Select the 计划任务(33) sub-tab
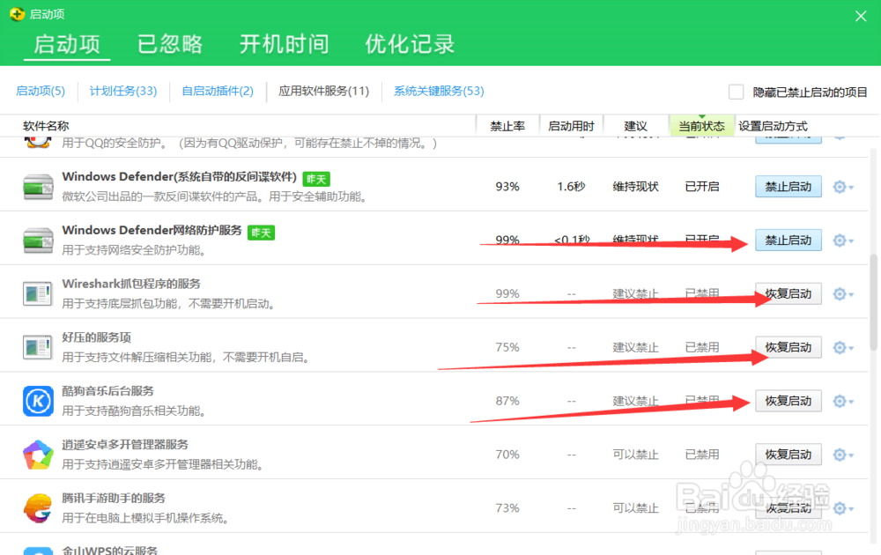Viewport: 881px width, 555px height. (123, 91)
